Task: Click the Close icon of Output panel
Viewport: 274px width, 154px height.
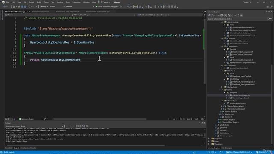Action: (x=204, y=123)
